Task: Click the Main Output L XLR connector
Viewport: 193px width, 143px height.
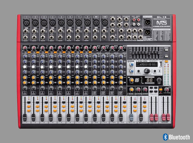Action: (148, 22)
